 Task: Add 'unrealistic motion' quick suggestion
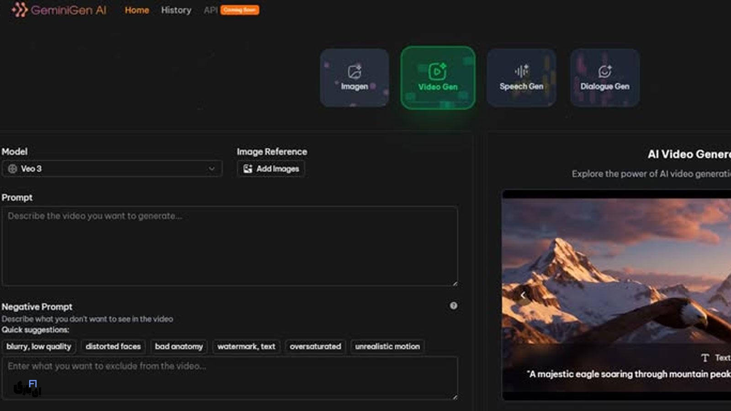click(387, 347)
